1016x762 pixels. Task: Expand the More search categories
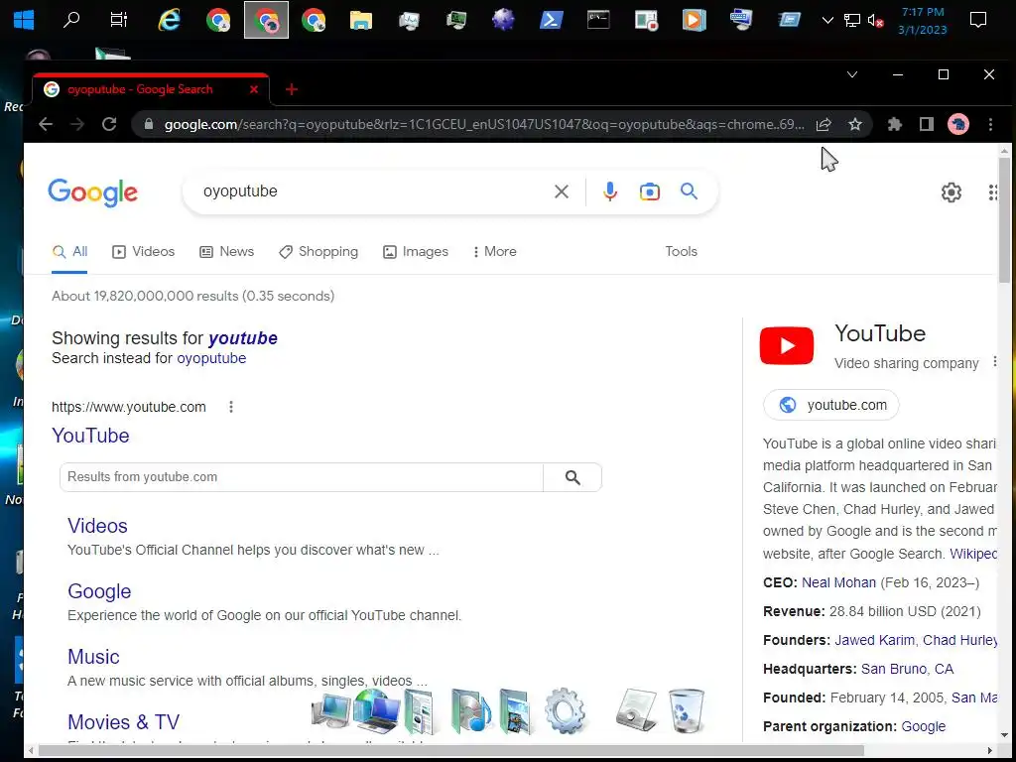point(494,251)
